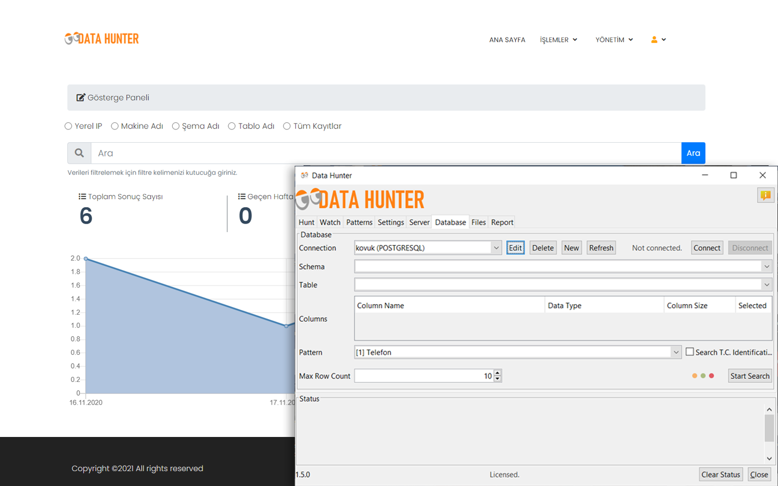This screenshot has width=778, height=486.
Task: Open the Pattern dropdown showing Telefon
Action: (676, 352)
